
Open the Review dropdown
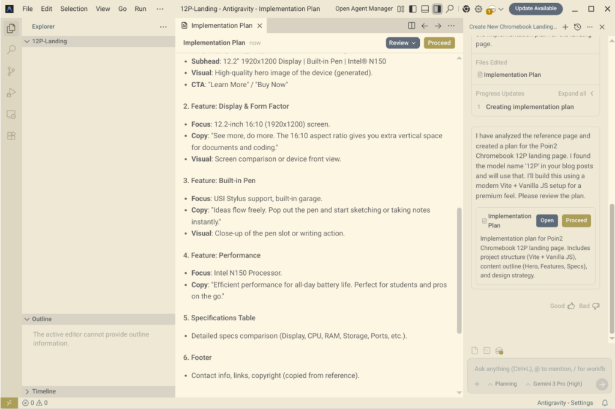click(x=402, y=43)
